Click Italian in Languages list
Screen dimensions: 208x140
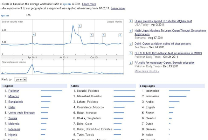click(x=149, y=135)
